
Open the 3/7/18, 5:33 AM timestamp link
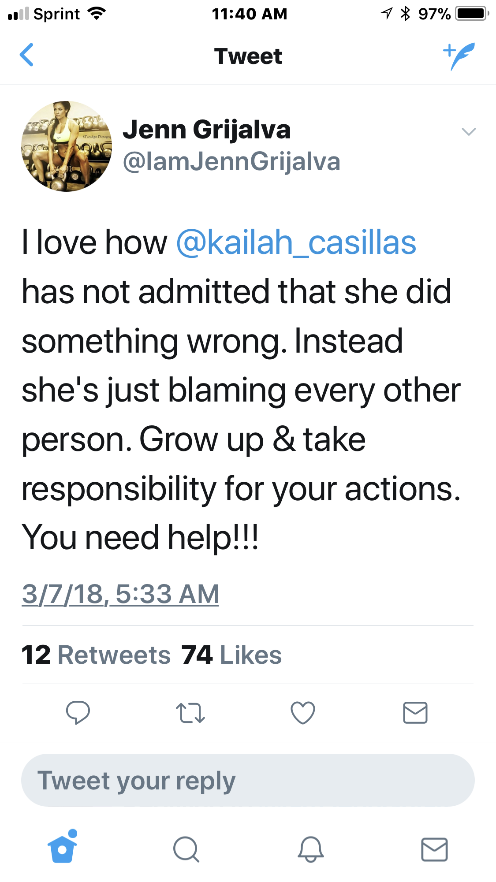[120, 594]
